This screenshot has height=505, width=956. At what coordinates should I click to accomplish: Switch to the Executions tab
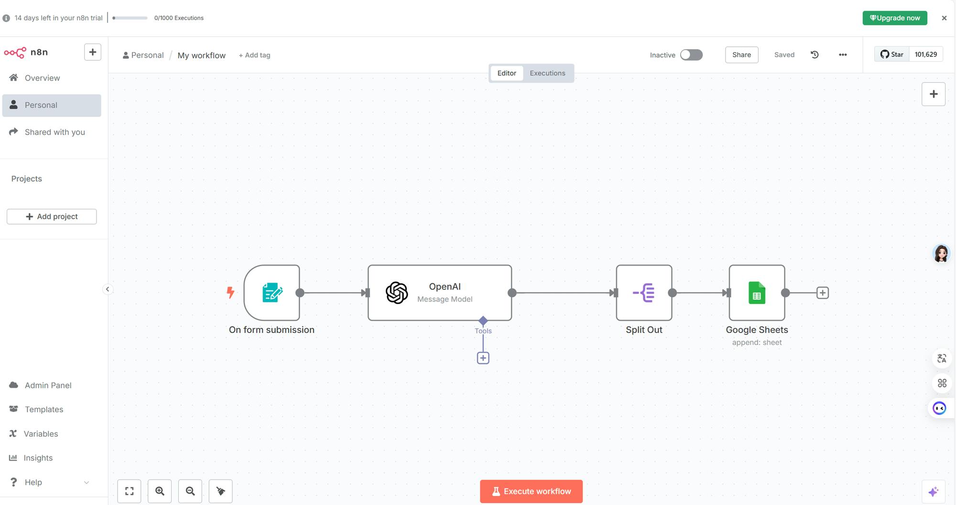click(547, 73)
